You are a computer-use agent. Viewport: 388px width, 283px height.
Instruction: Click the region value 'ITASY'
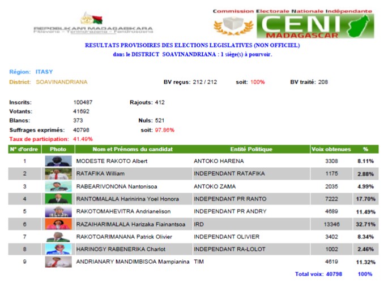tap(44, 72)
